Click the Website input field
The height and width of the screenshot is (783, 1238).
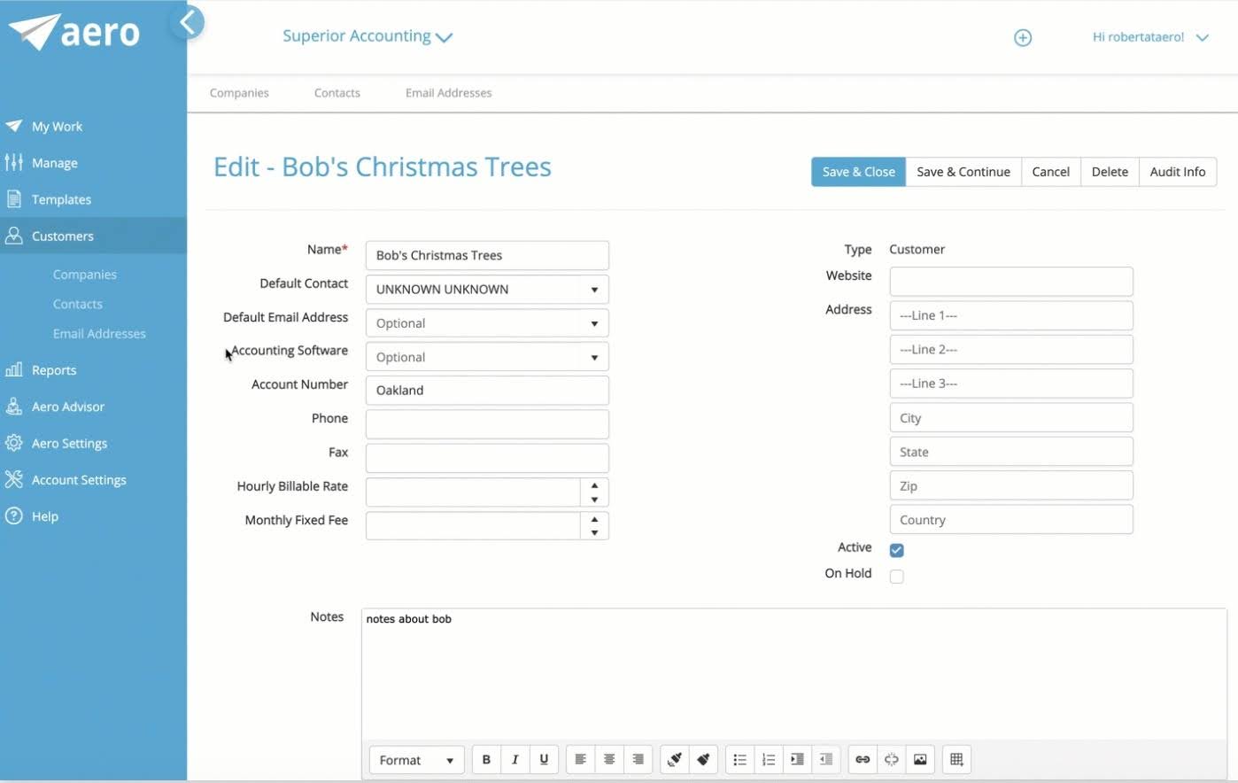(x=1011, y=282)
